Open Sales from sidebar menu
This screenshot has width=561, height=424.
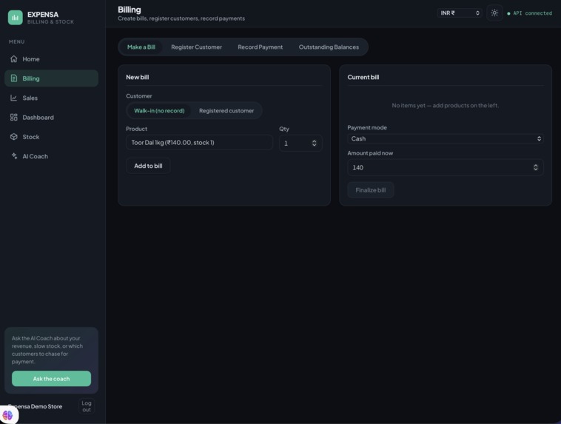point(30,98)
